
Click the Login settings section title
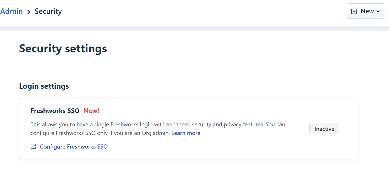44,86
